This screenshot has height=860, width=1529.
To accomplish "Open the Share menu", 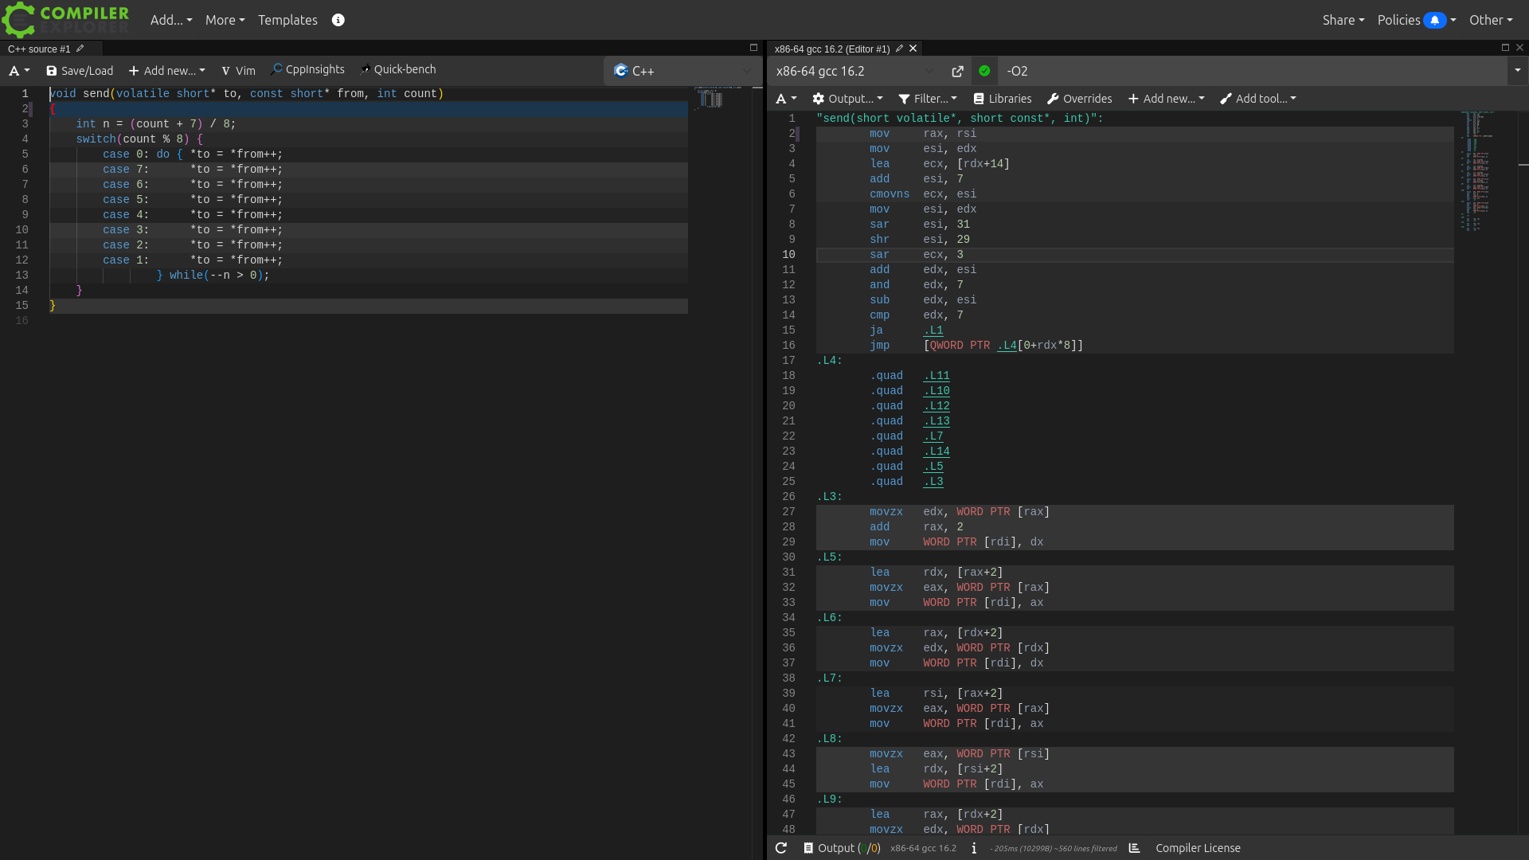I will (1343, 20).
